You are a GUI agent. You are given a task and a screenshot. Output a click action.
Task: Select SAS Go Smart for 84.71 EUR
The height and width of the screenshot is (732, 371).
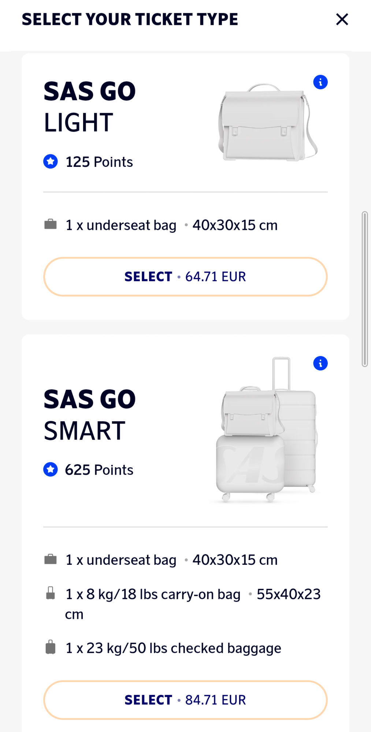(x=185, y=700)
